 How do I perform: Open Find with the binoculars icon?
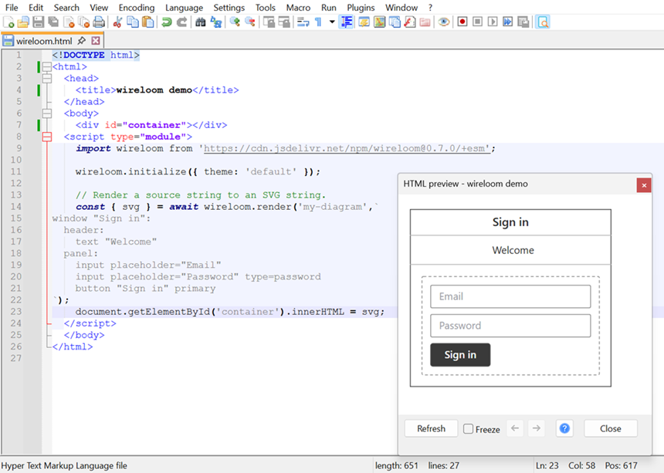coord(201,22)
